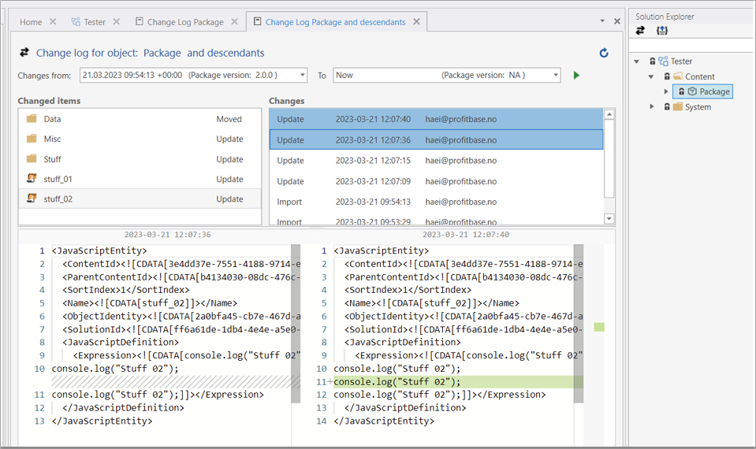
Task: Switch to the Tester tab
Action: pyautogui.click(x=94, y=22)
